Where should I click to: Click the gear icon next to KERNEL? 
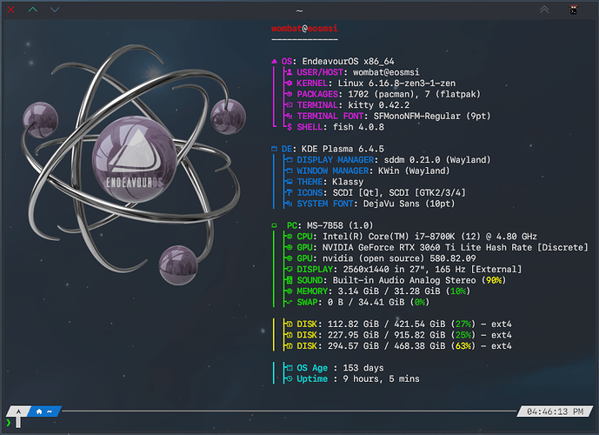pos(290,83)
